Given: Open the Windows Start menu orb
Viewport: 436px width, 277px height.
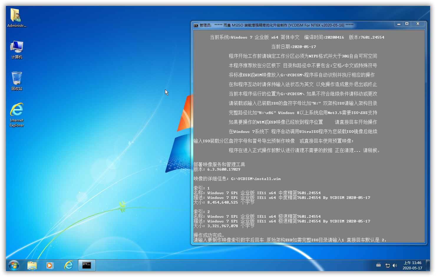Looking at the screenshot, I should click(14, 265).
